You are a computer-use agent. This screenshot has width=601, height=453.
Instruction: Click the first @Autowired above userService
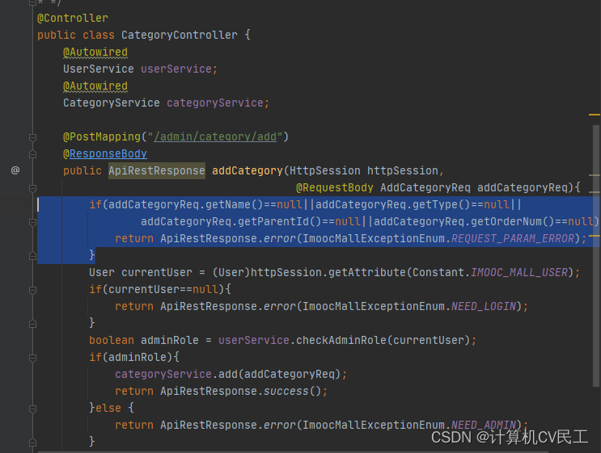point(95,52)
